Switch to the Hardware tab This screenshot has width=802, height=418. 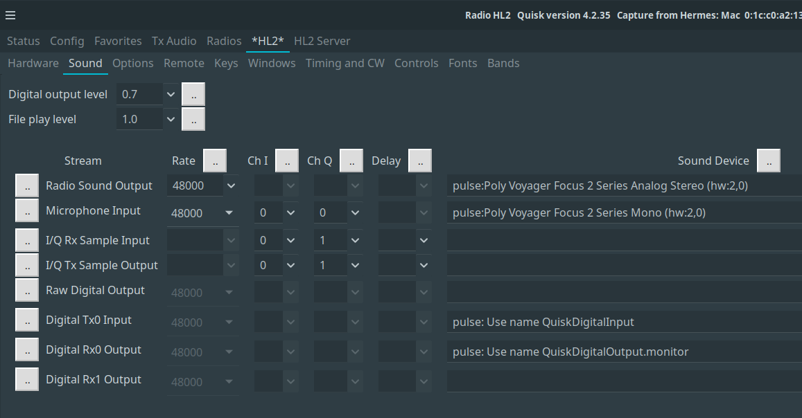33,63
